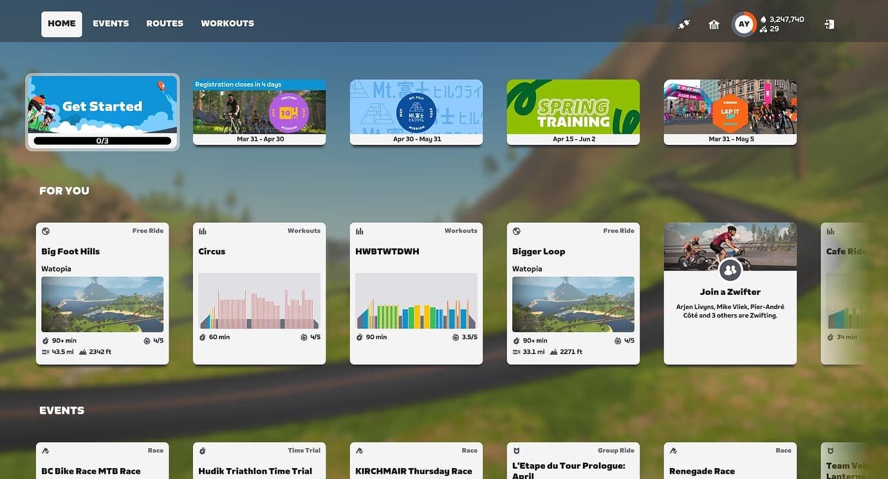Click the distance icon beside 43.5 mi
Screen dimensions: 888x479
[46, 352]
